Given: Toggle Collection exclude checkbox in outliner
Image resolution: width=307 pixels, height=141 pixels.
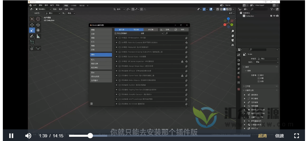Looking at the screenshot, I should (271, 16).
